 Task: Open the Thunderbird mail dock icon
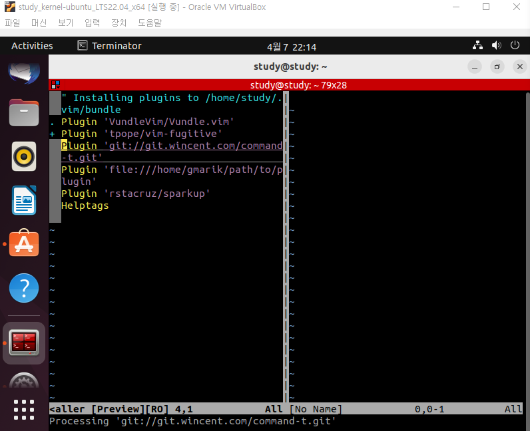(x=24, y=72)
